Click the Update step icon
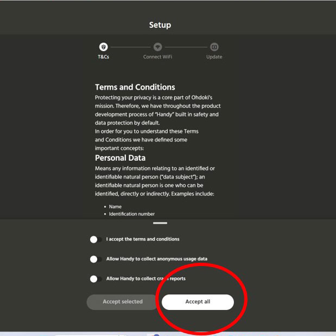 [x=214, y=47]
